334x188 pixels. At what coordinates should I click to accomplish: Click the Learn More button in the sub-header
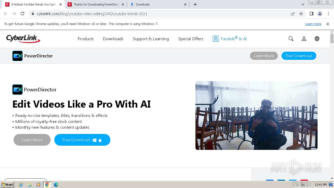[x=264, y=56]
